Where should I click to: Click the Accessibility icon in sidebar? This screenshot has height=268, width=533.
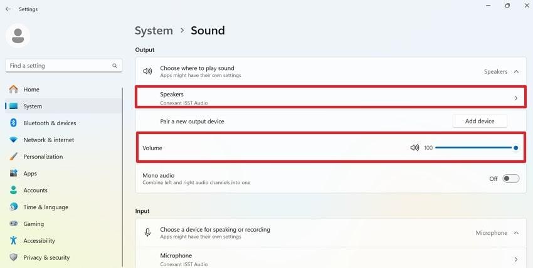[x=13, y=240]
